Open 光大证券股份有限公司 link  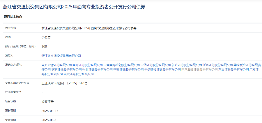tap(79, 74)
